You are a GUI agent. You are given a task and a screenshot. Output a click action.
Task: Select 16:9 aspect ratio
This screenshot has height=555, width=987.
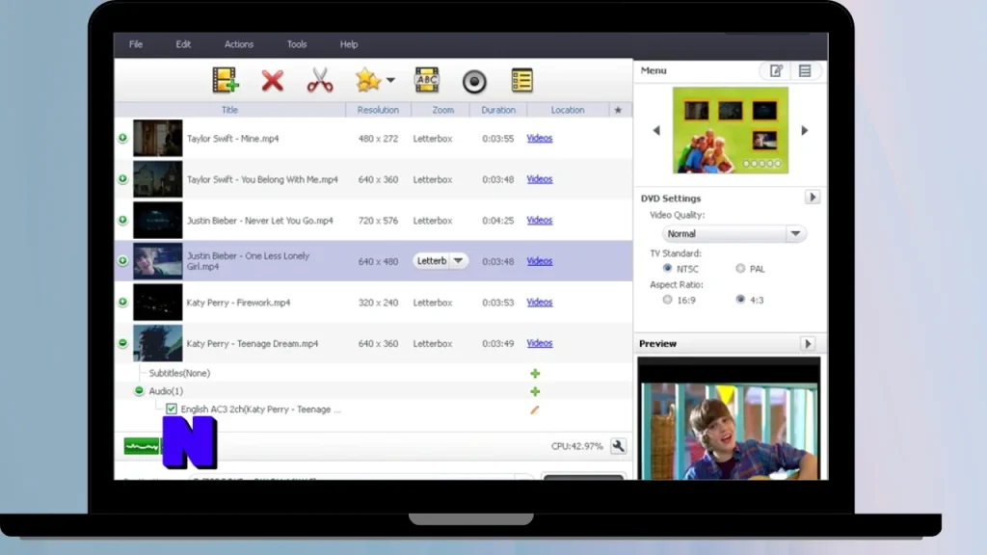pos(667,301)
